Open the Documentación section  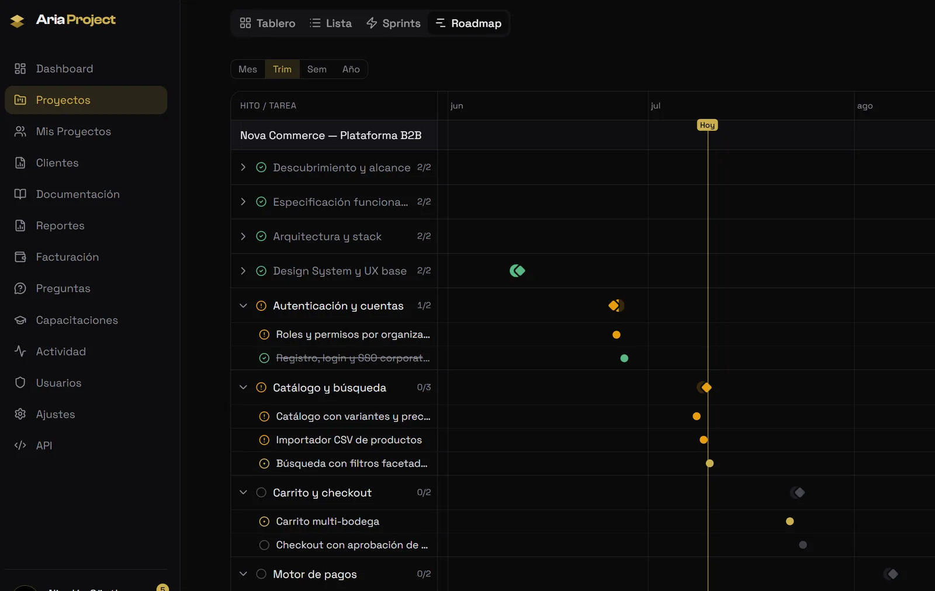86,194
